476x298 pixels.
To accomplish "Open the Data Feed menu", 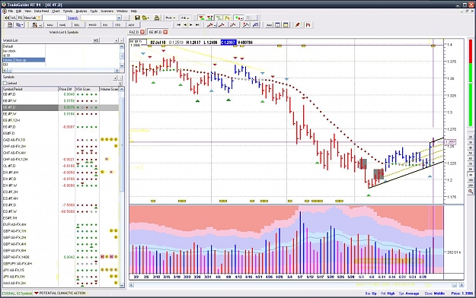I will pos(41,11).
